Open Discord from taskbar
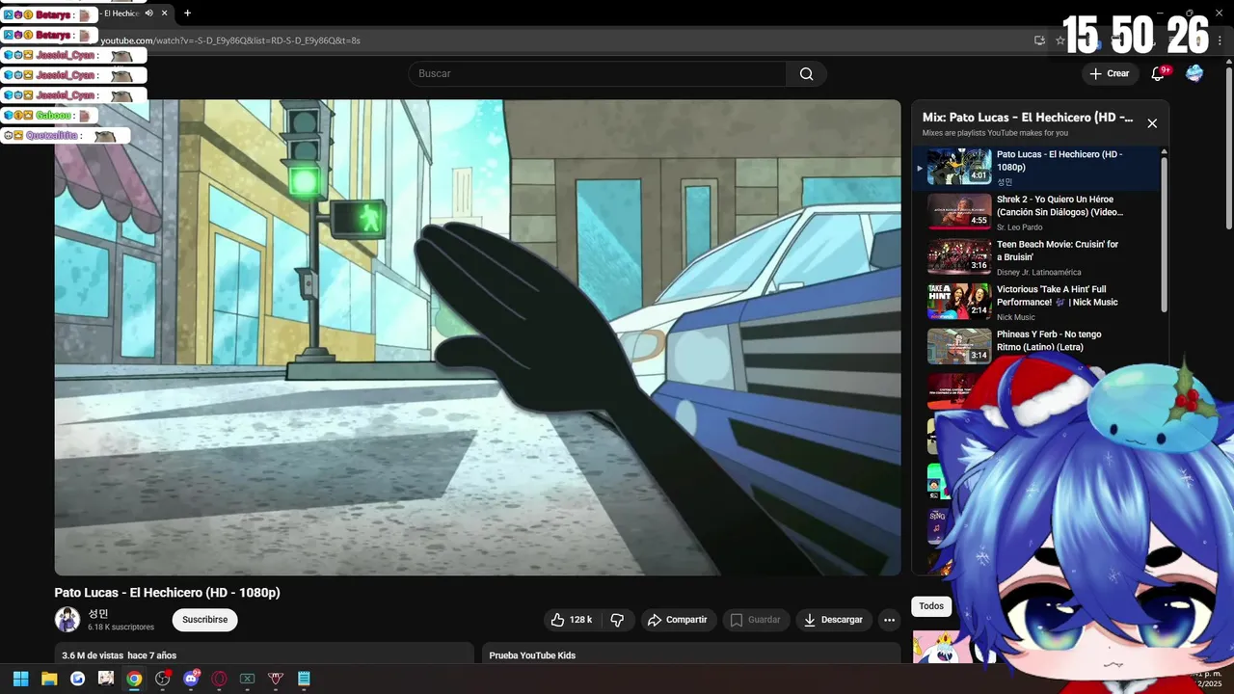This screenshot has width=1234, height=694. 191,679
